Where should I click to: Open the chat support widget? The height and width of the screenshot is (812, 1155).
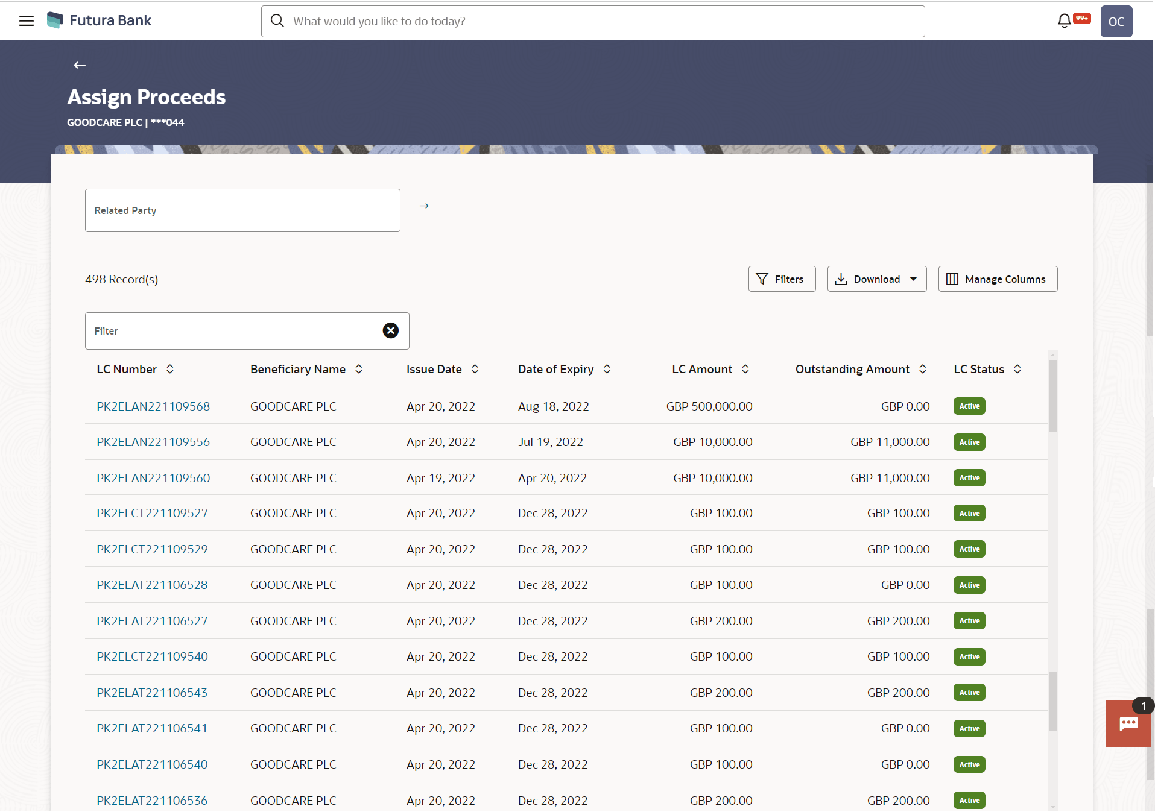click(1128, 723)
